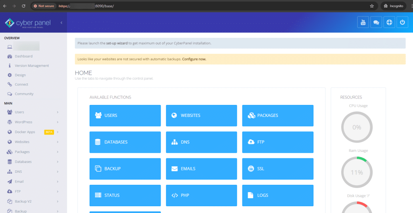Bookmark page with the star icon

click(371, 6)
